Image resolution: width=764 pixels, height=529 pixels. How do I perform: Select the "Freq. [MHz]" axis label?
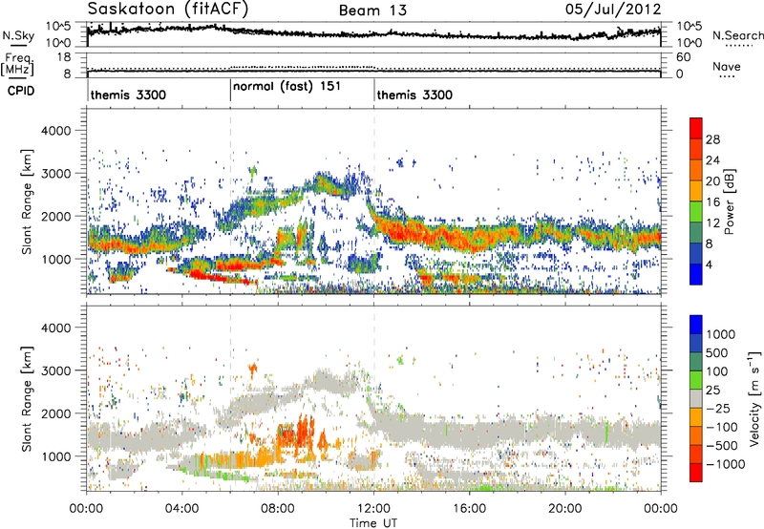tap(19, 64)
